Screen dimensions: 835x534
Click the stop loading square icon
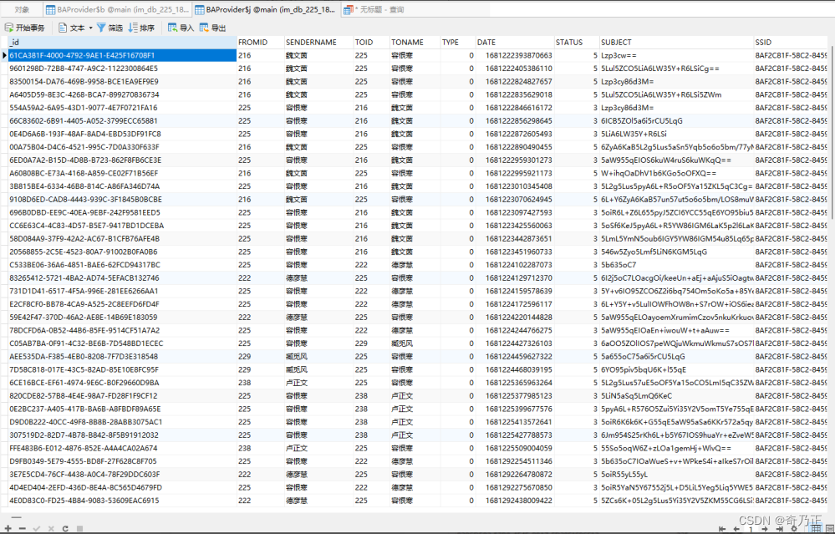[x=79, y=529]
